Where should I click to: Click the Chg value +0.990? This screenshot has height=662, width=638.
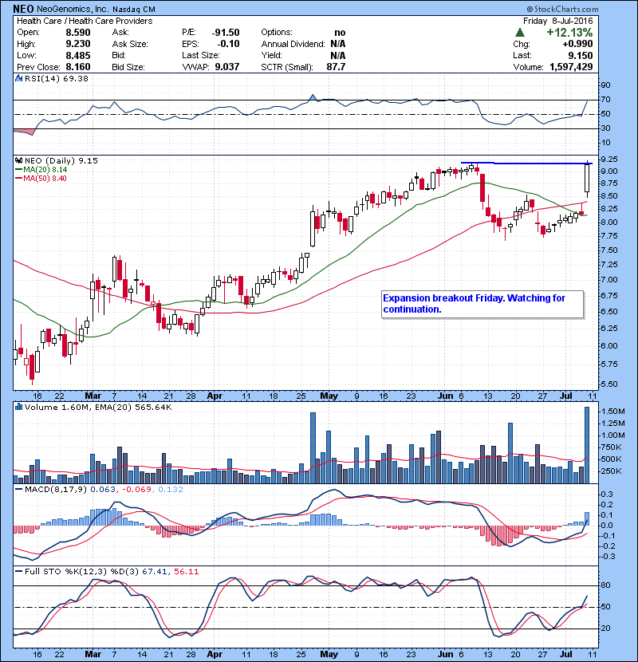coord(577,44)
